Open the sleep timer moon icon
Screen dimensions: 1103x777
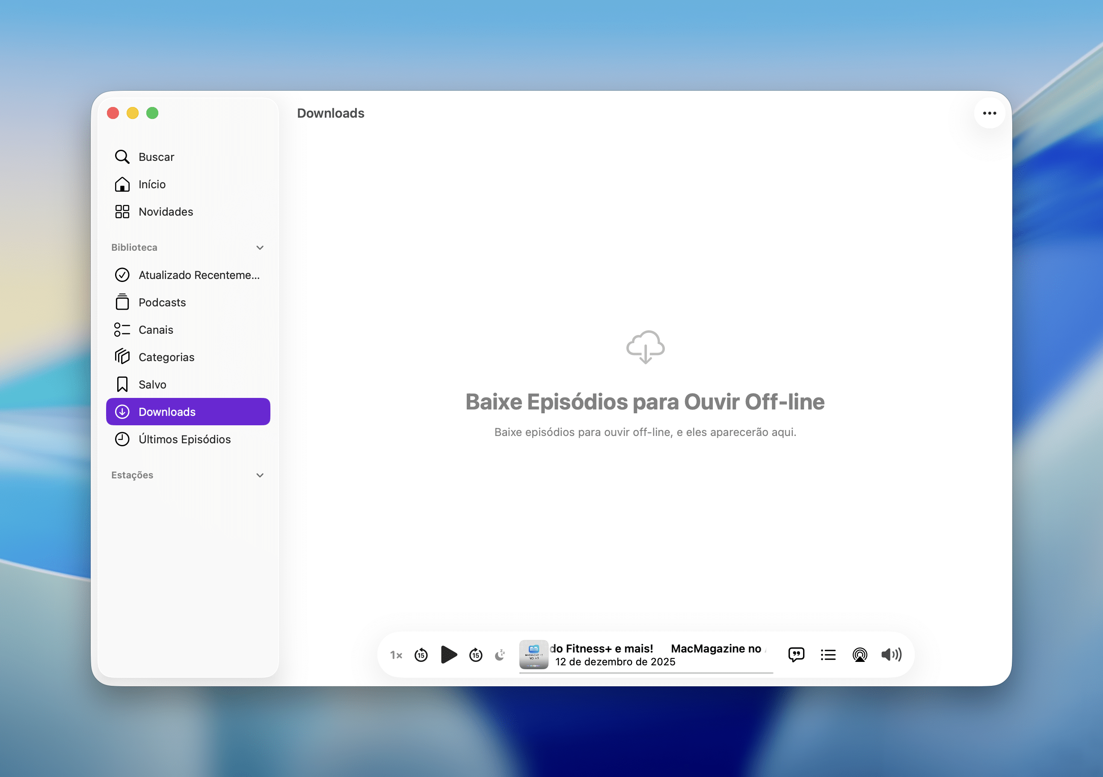coord(500,655)
